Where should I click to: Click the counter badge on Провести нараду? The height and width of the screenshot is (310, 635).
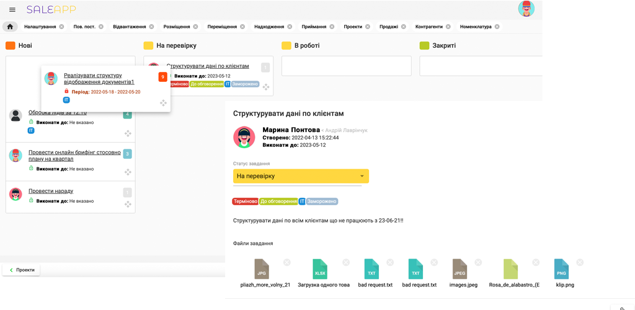point(127,192)
